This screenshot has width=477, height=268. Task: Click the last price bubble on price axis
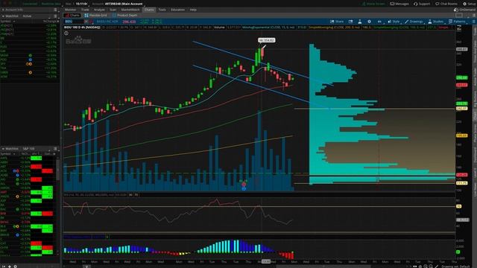(461, 77)
